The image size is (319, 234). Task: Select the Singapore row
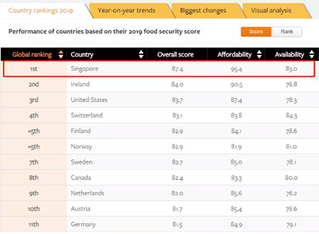(x=159, y=69)
